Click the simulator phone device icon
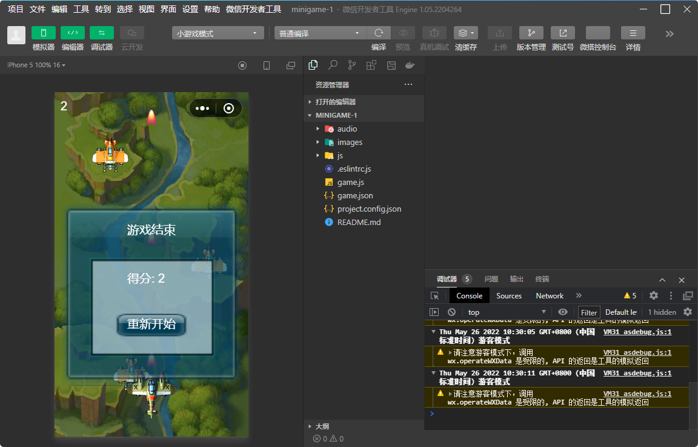Viewport: 698px width, 447px height. (x=266, y=66)
